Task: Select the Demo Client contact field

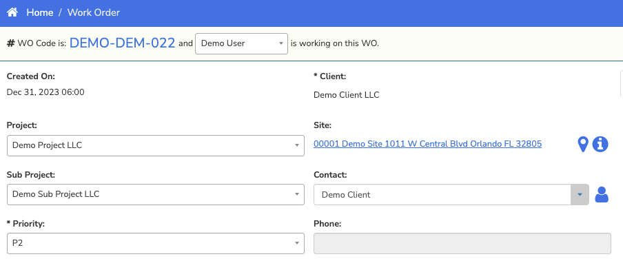Action: (442, 195)
